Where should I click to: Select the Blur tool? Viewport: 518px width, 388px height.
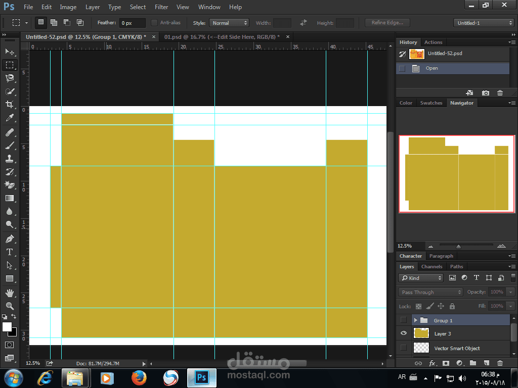click(10, 212)
